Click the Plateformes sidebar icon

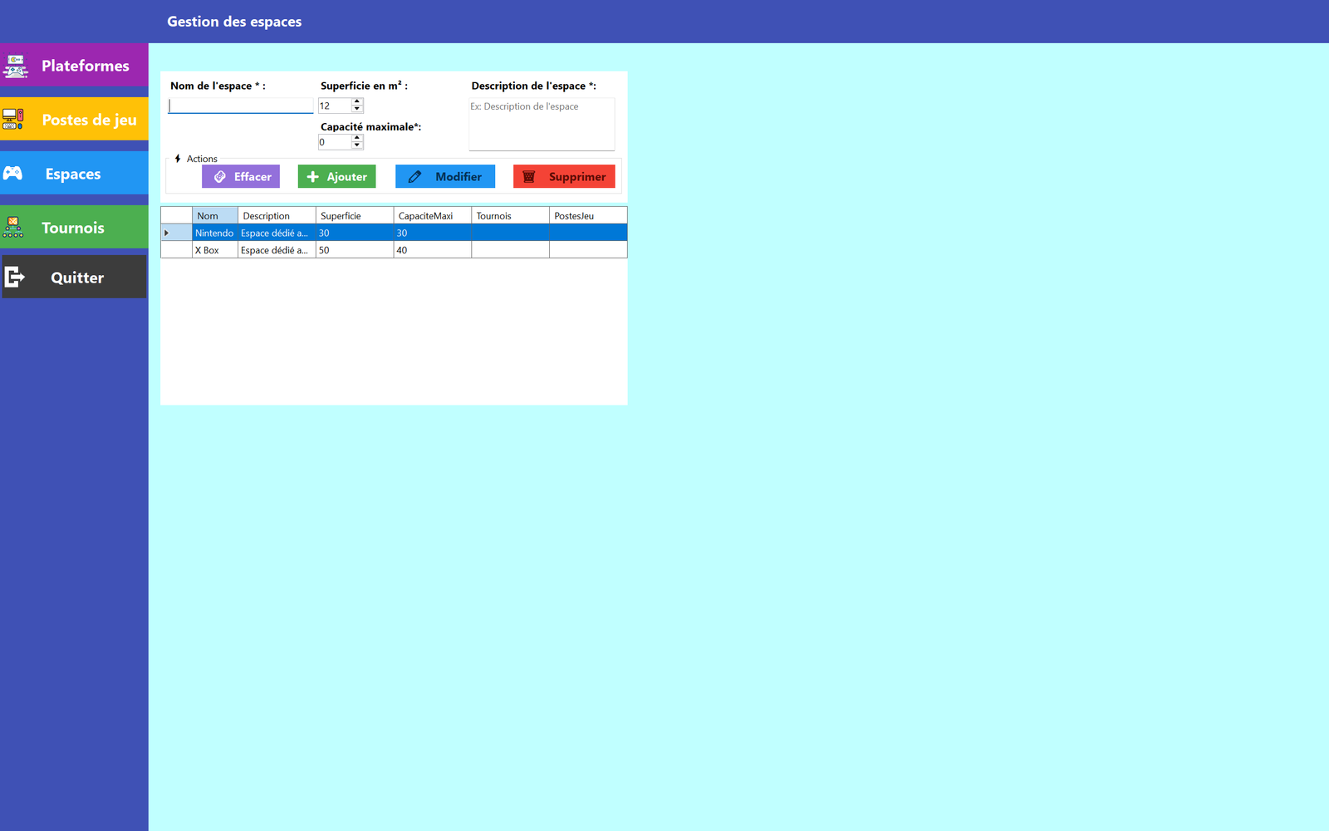[x=15, y=66]
